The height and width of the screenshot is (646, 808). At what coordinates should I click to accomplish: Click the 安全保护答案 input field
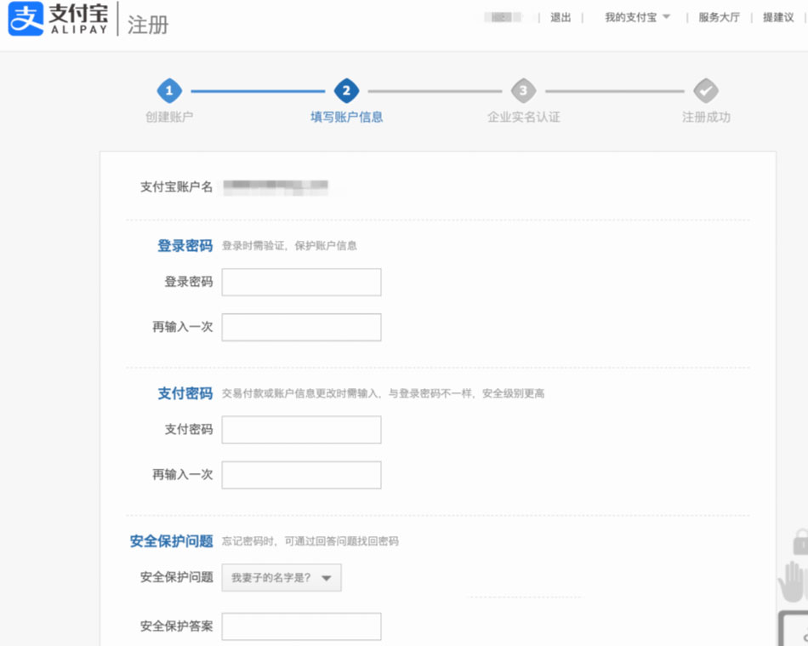click(300, 626)
